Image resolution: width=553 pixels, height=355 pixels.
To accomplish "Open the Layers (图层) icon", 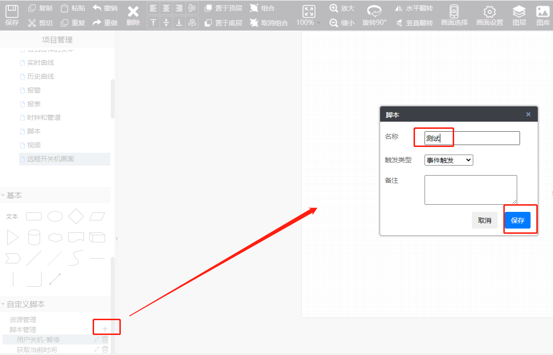I will pos(519,11).
